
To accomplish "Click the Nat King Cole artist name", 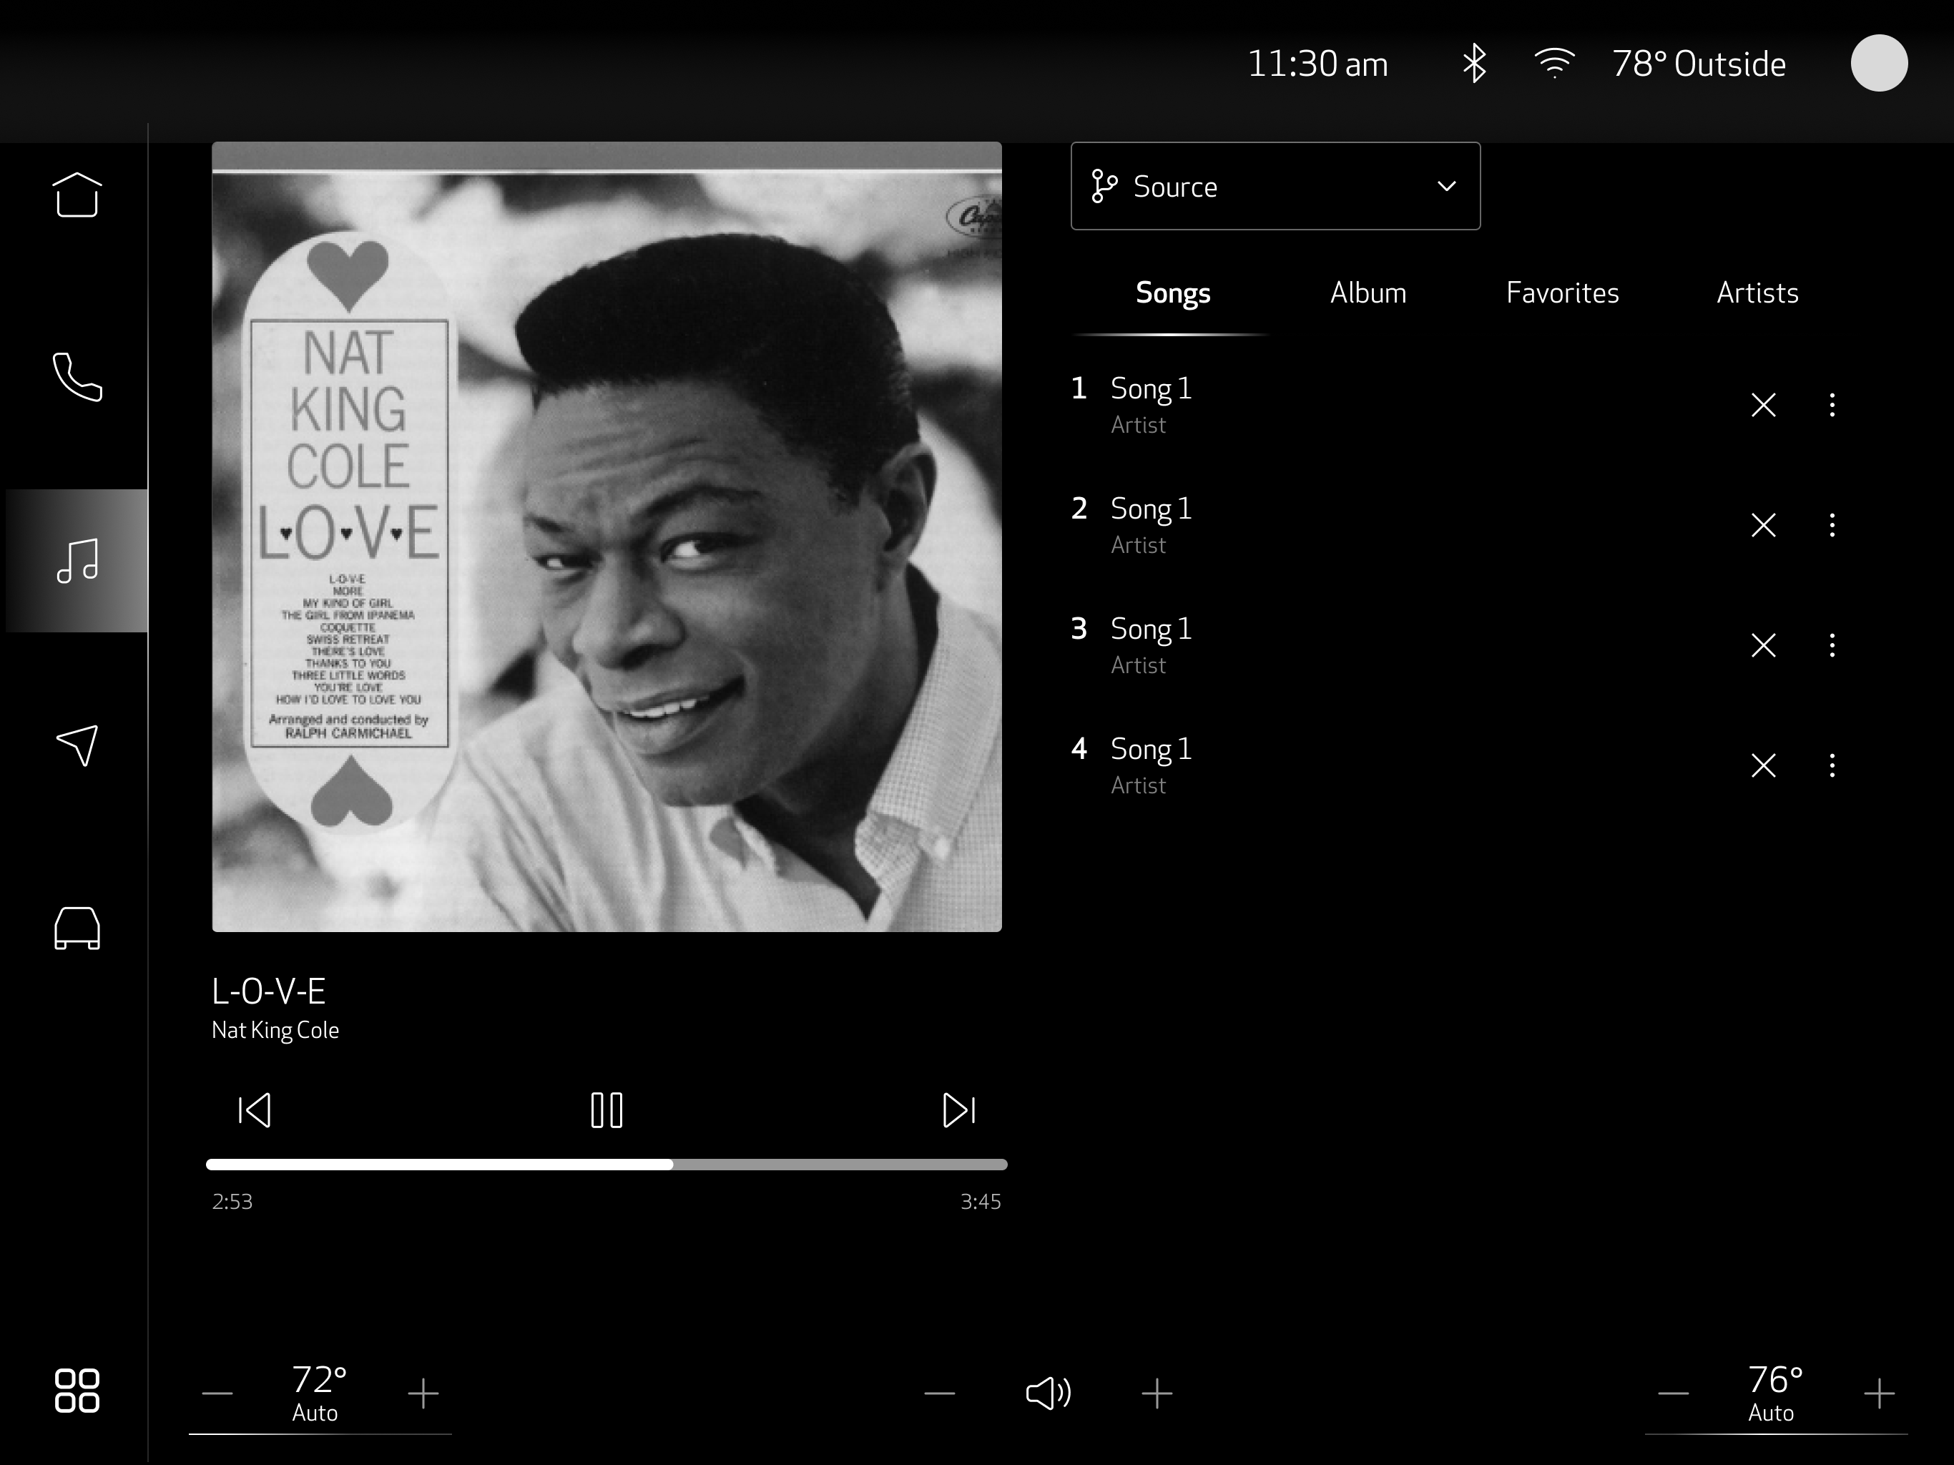I will pos(275,1030).
